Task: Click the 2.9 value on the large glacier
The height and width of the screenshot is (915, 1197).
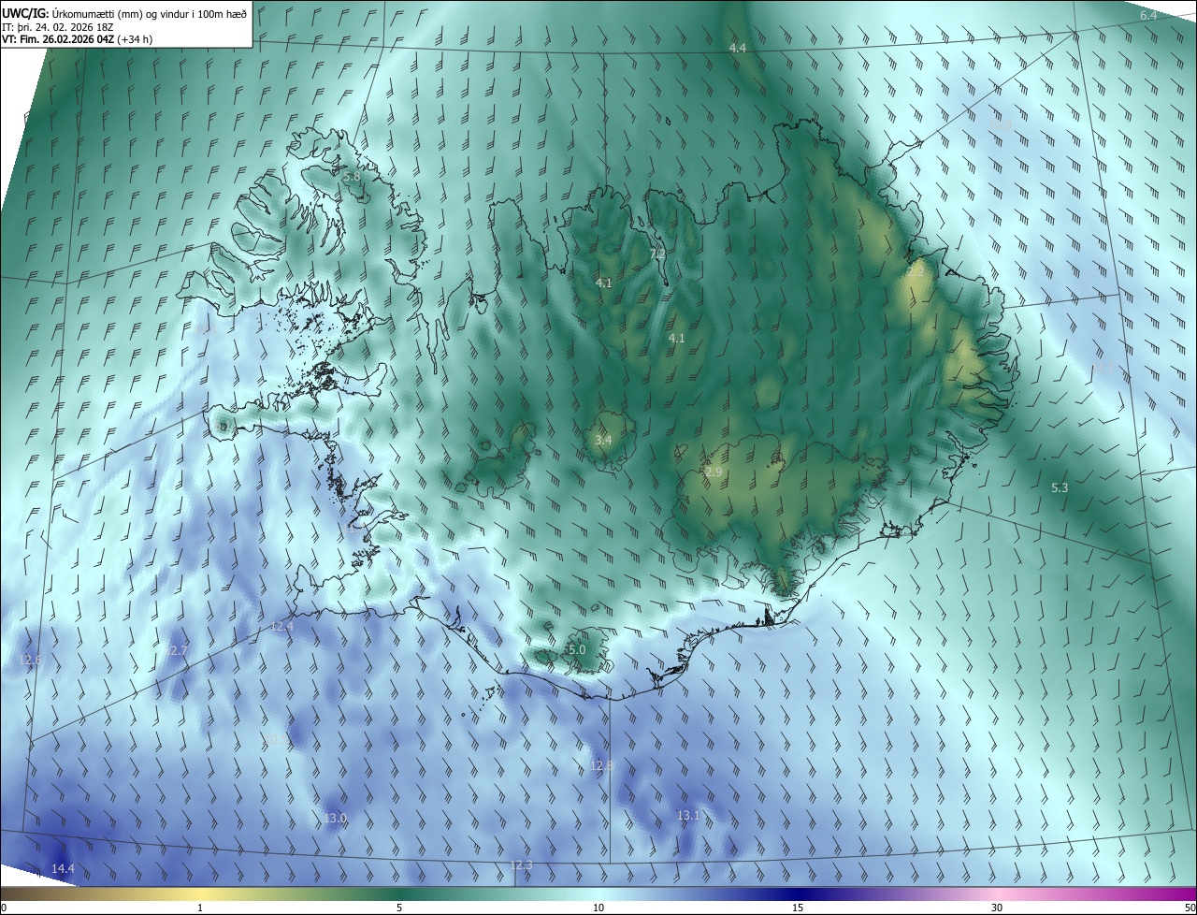Action: coord(714,472)
